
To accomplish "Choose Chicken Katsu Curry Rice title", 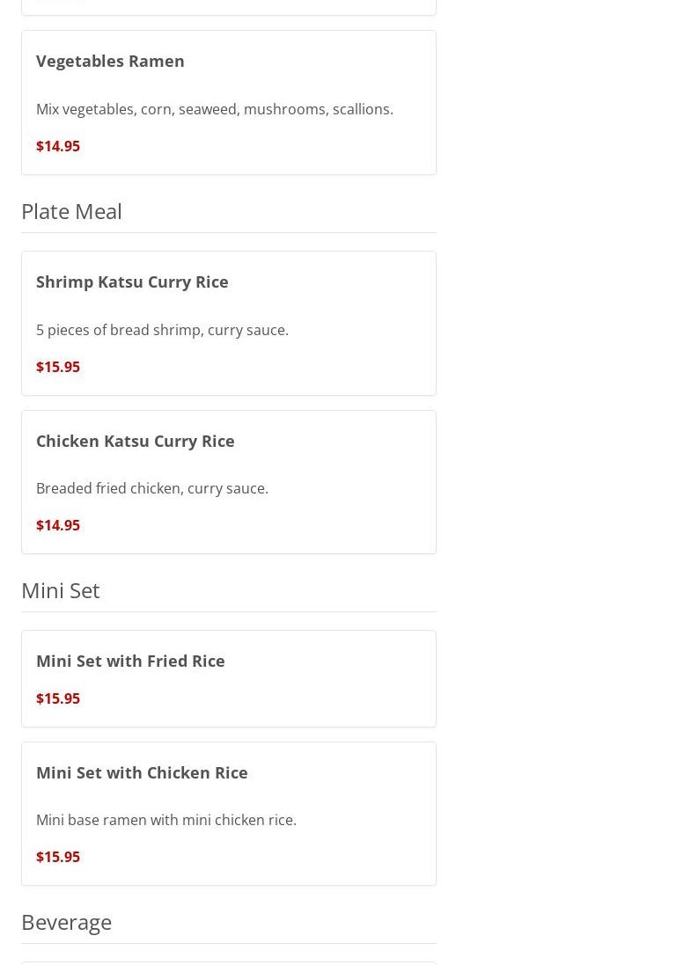I will tap(135, 441).
